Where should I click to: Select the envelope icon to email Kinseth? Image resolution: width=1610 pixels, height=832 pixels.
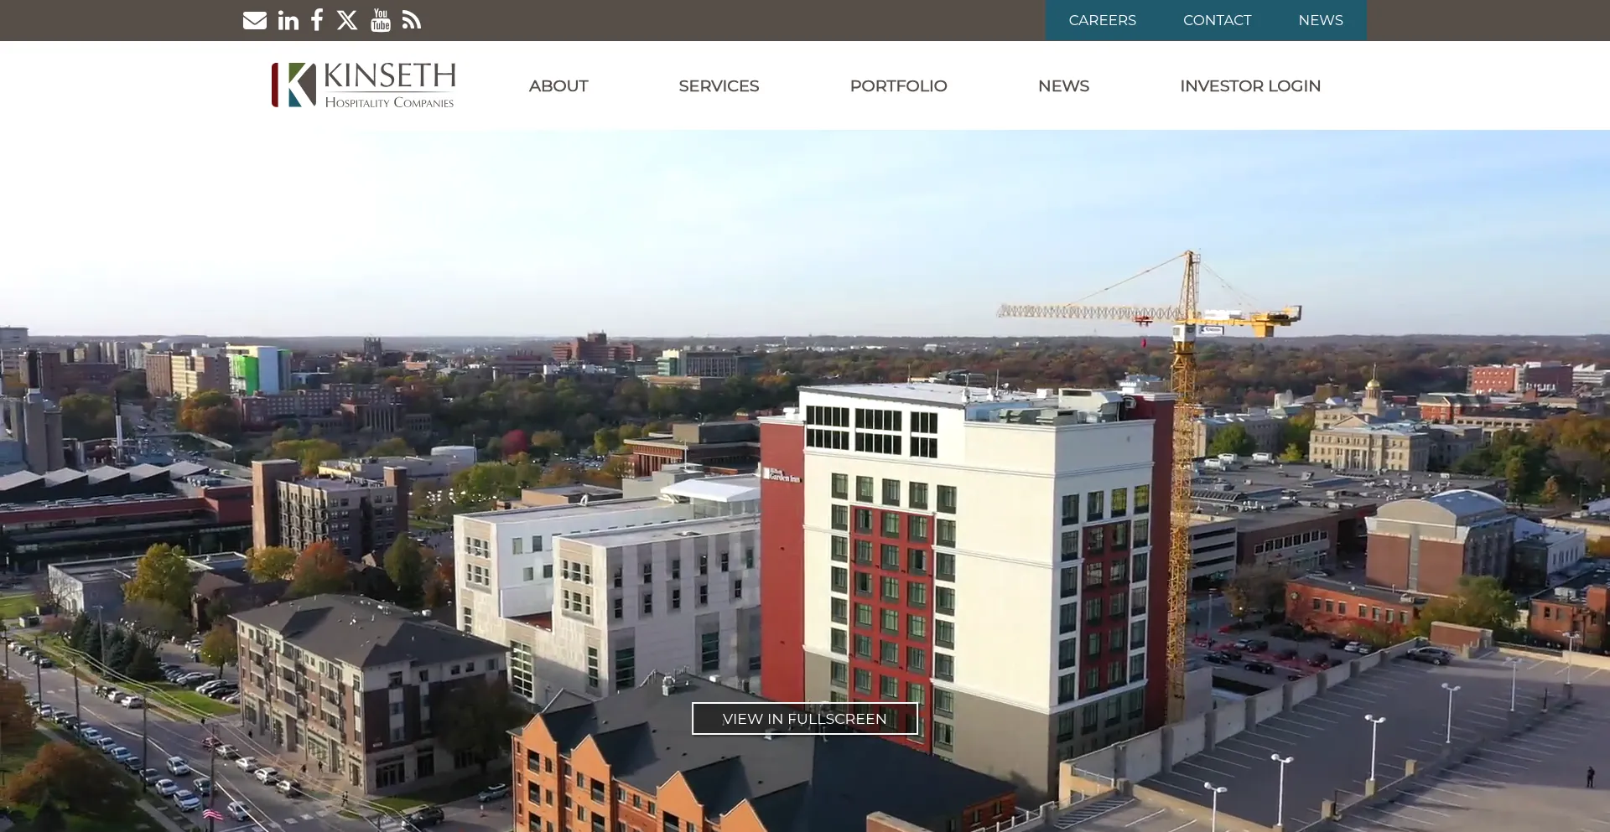255,20
